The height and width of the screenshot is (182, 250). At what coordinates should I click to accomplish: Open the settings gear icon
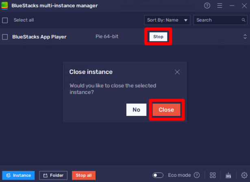(x=244, y=175)
